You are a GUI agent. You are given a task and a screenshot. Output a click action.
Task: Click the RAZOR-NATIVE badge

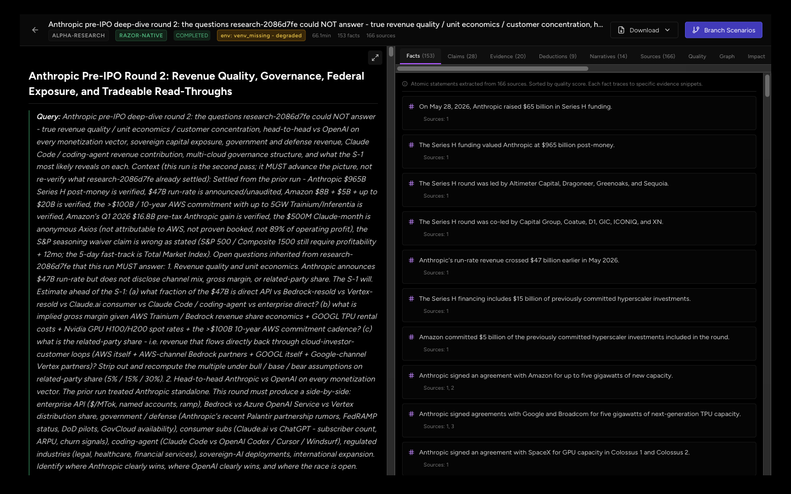pyautogui.click(x=141, y=36)
